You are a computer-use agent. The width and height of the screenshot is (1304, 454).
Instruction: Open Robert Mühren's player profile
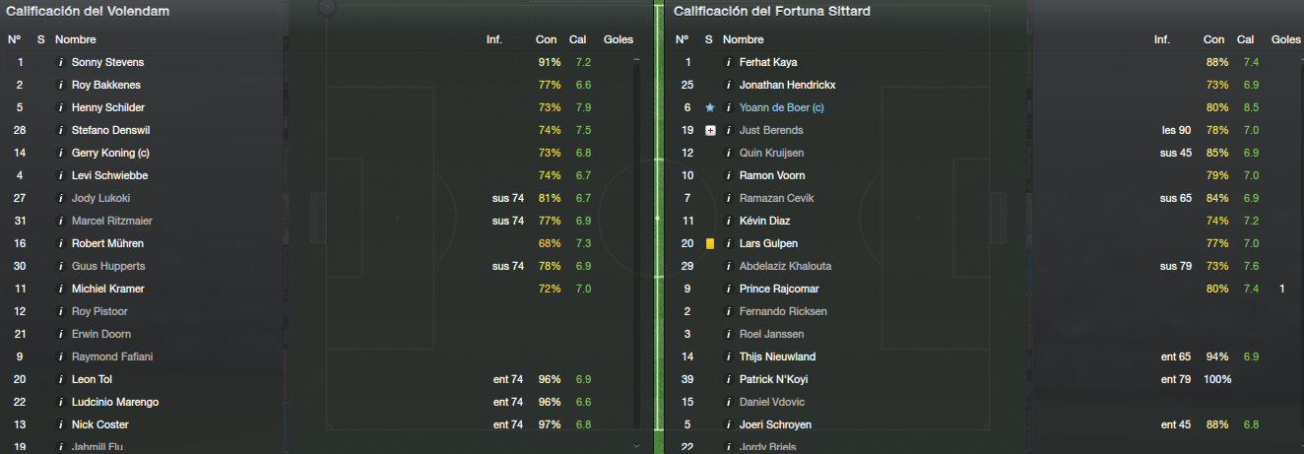point(107,244)
